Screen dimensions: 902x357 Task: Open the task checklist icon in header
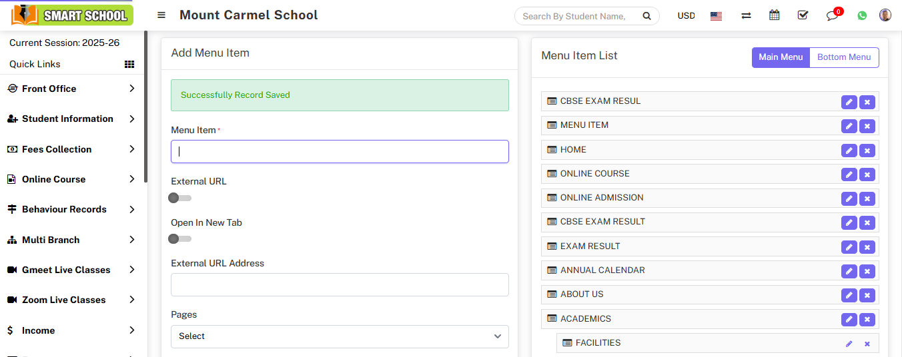(x=803, y=15)
